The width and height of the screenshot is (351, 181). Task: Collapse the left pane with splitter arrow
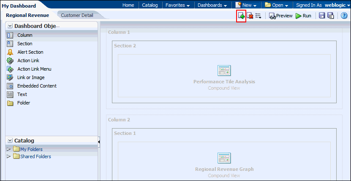(x=99, y=142)
